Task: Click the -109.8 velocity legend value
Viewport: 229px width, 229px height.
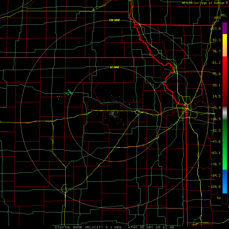Action: (215, 187)
